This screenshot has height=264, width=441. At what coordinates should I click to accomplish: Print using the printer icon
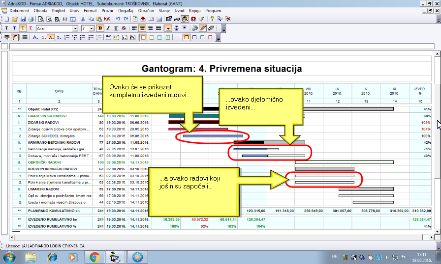click(31, 19)
